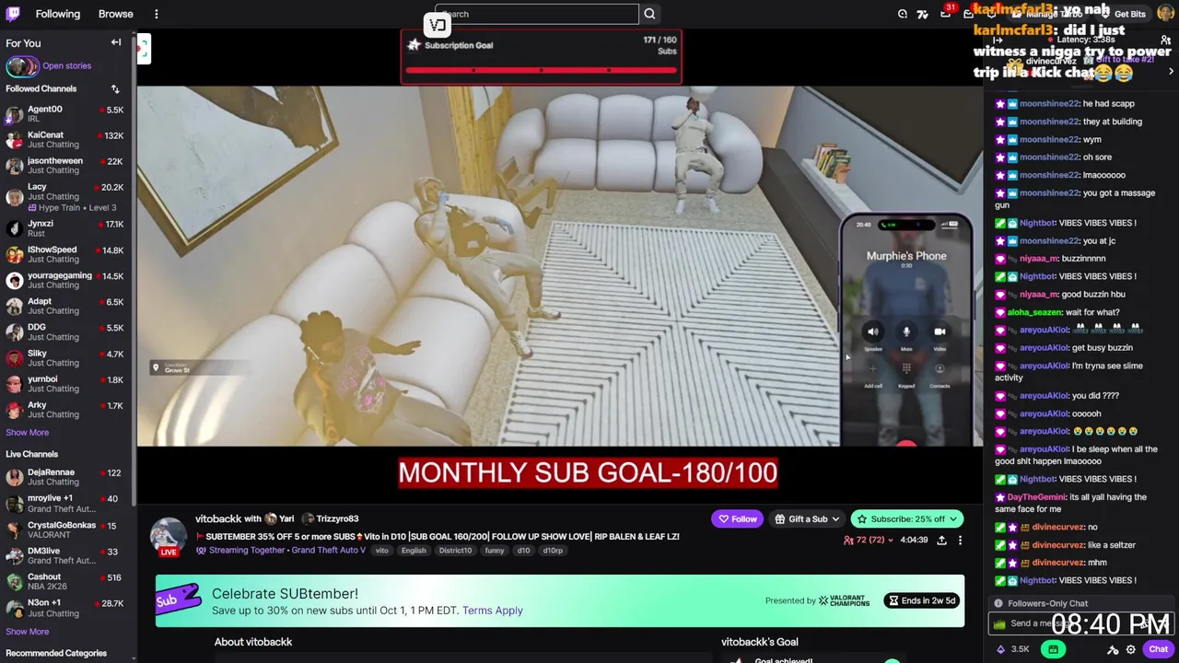1179x663 pixels.
Task: Open notifications inbox with 31 badge
Action: (946, 14)
